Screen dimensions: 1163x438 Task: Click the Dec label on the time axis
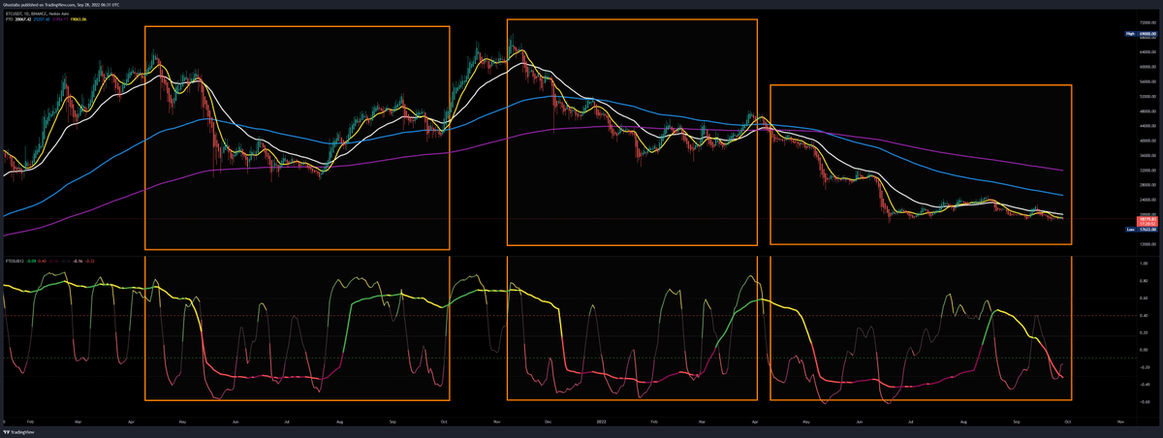coord(550,423)
